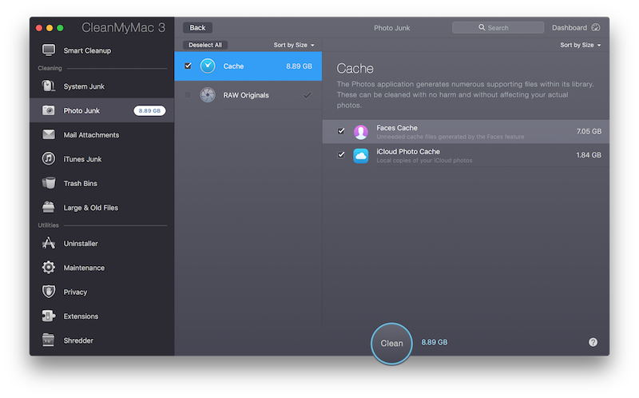
Task: Switch to the Privacy module
Action: pyautogui.click(x=75, y=293)
